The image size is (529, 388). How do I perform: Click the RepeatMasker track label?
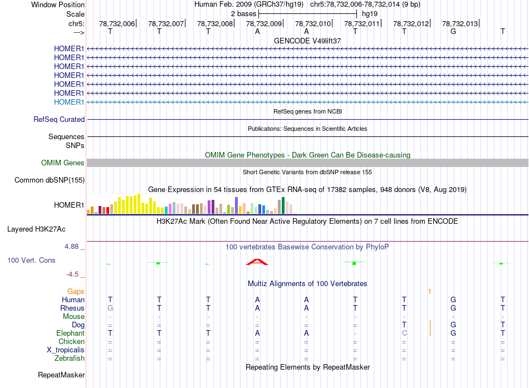pos(61,375)
